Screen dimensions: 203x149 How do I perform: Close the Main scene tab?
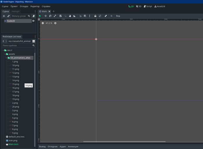[x=49, y=11]
